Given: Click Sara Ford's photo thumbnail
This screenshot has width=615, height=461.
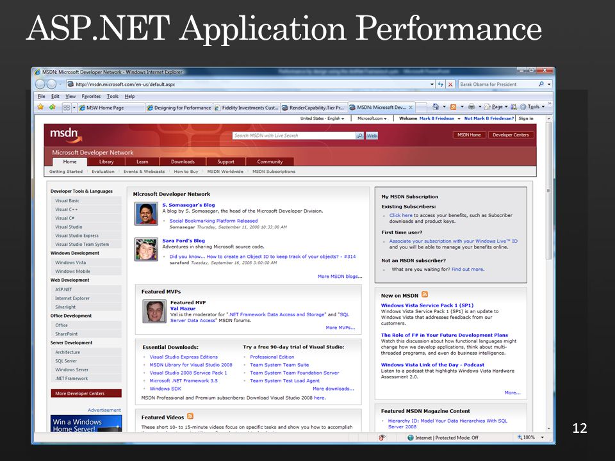Looking at the screenshot, I should pyautogui.click(x=146, y=249).
